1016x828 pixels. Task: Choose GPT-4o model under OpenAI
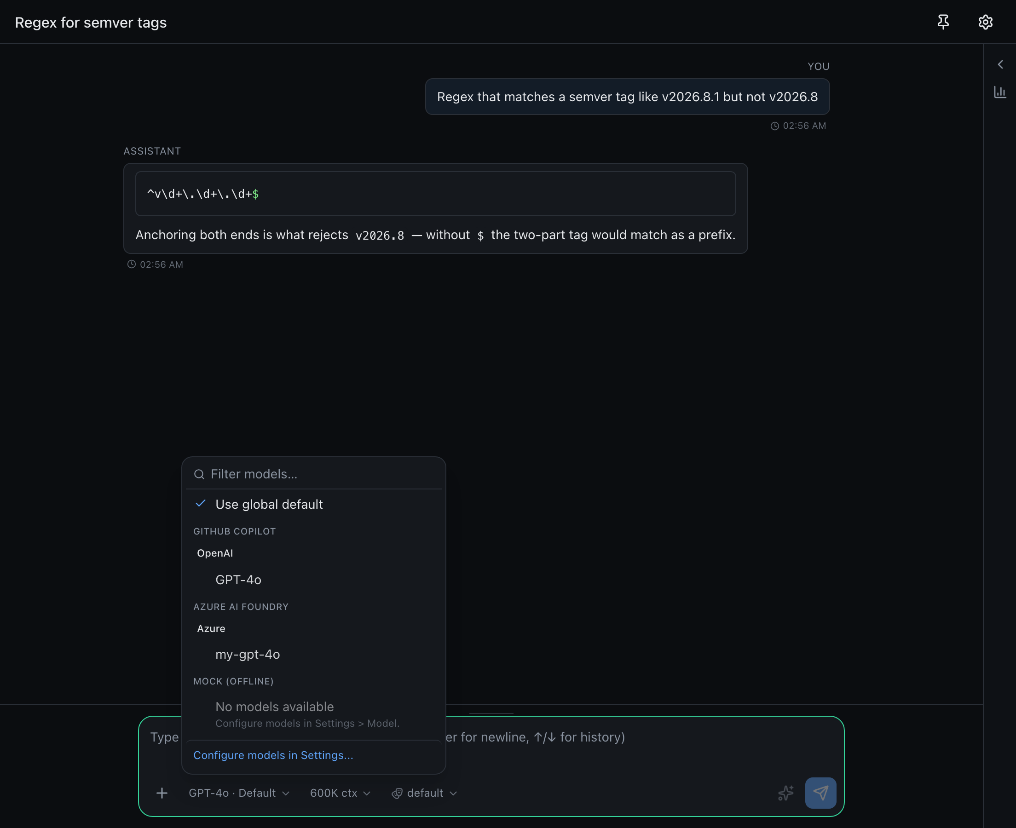[x=313, y=580]
